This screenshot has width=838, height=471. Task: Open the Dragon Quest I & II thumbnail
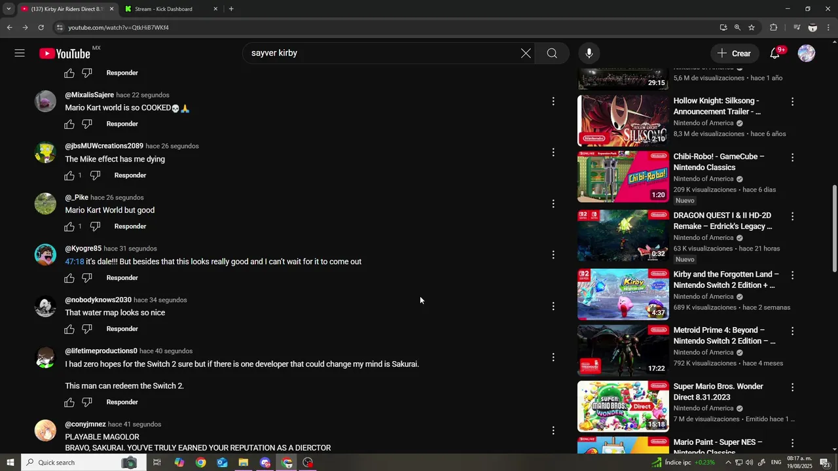click(x=623, y=235)
